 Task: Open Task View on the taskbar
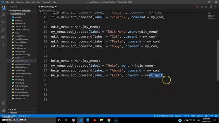[x=66, y=120]
